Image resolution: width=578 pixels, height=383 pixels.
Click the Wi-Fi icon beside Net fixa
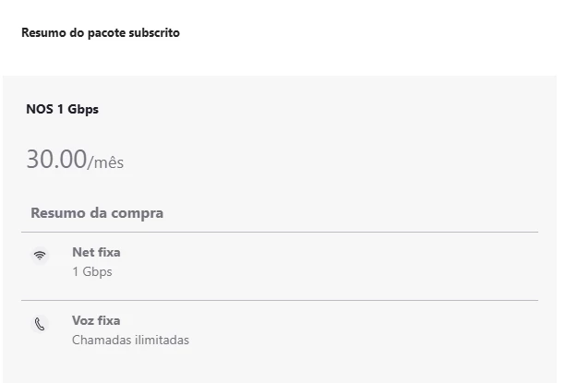[40, 256]
